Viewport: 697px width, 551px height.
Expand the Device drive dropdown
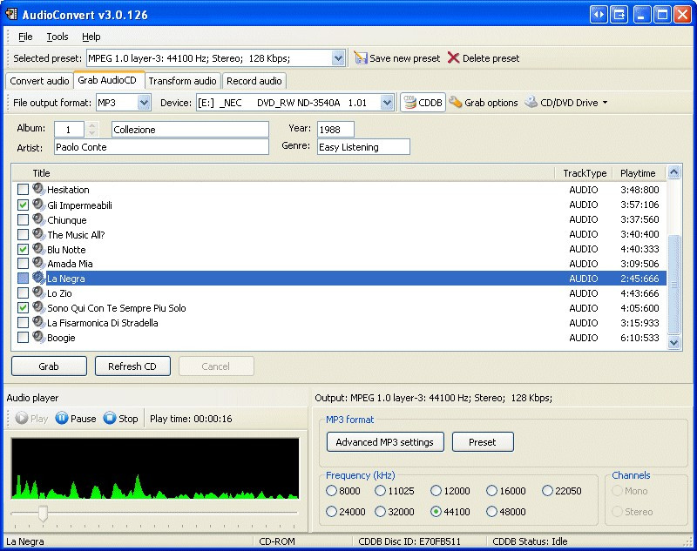pos(387,103)
